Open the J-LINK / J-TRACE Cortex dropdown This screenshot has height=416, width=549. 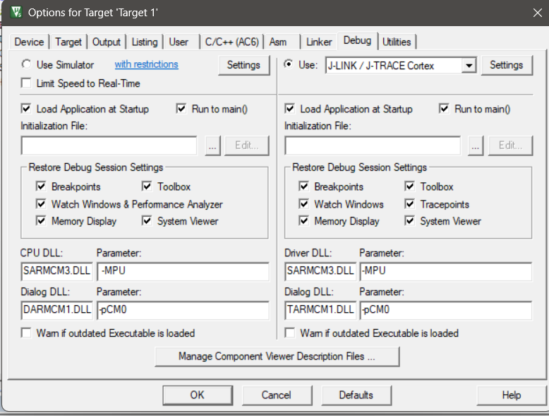tap(469, 66)
